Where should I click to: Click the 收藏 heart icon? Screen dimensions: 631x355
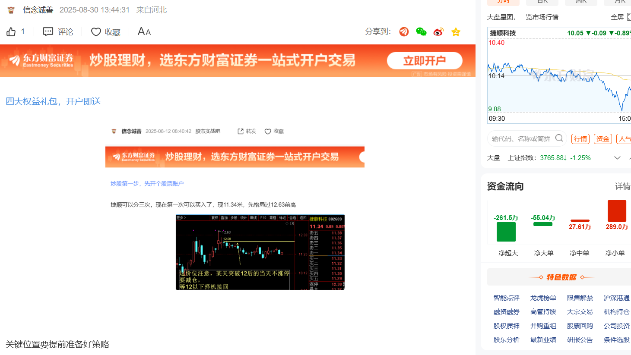click(x=96, y=32)
